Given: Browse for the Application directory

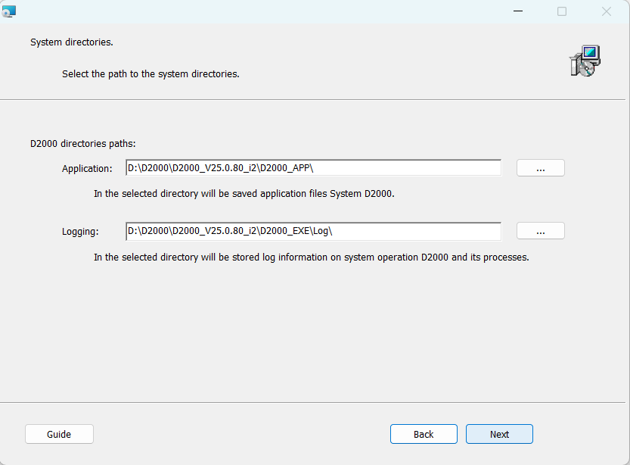Looking at the screenshot, I should tap(540, 168).
